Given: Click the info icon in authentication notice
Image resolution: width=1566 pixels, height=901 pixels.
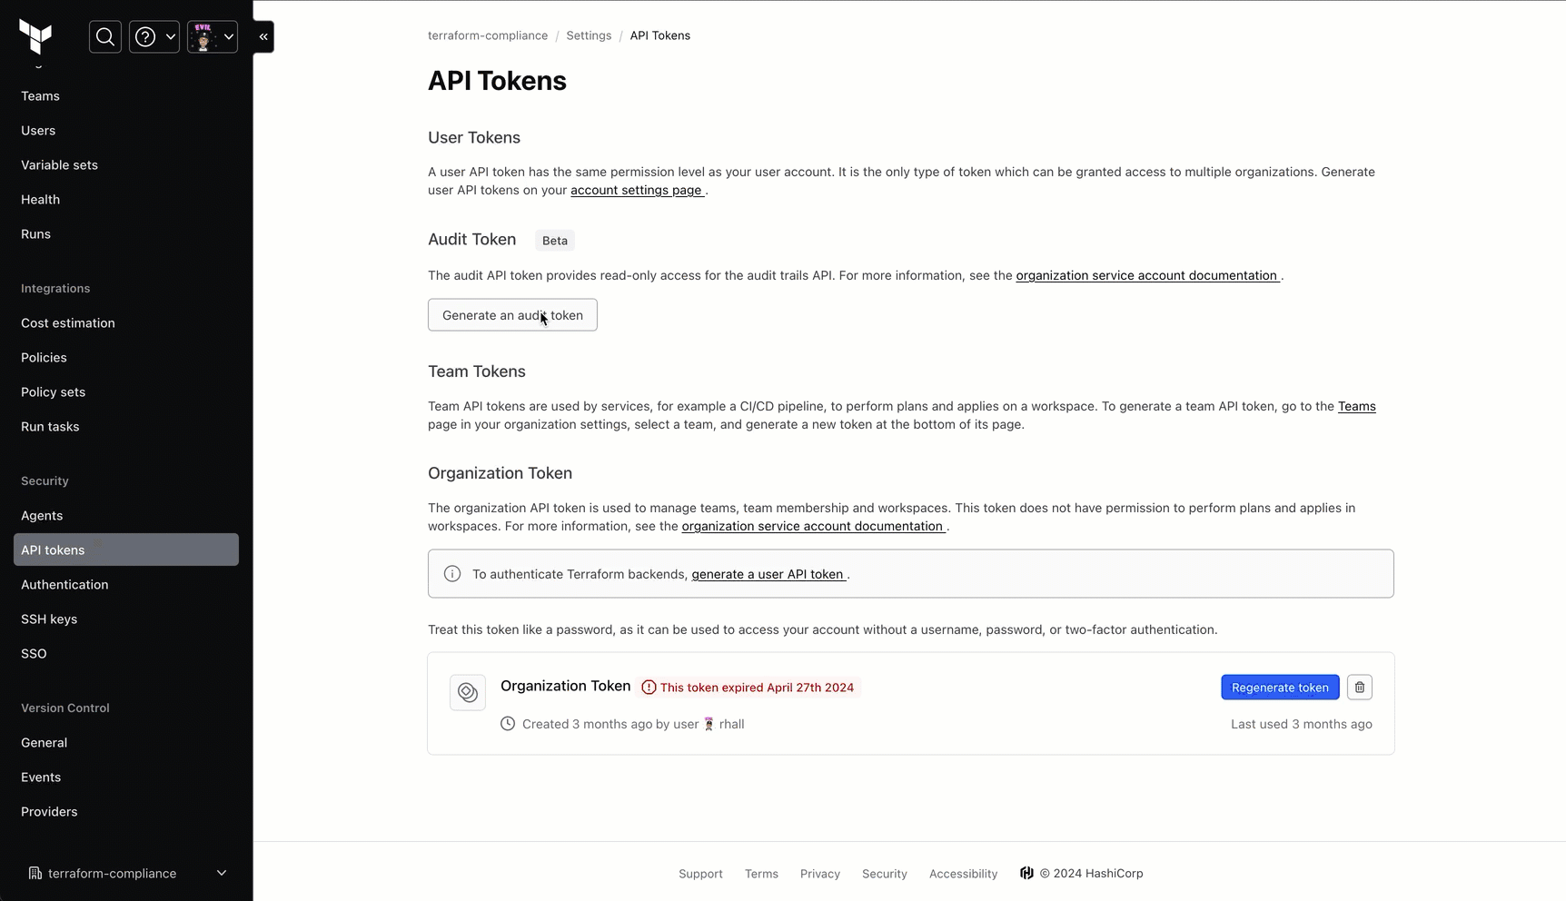Looking at the screenshot, I should pyautogui.click(x=452, y=574).
